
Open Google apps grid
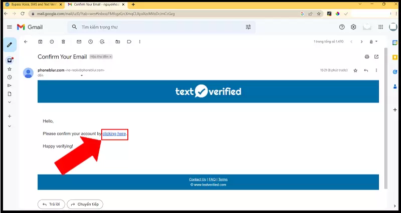coord(380,27)
